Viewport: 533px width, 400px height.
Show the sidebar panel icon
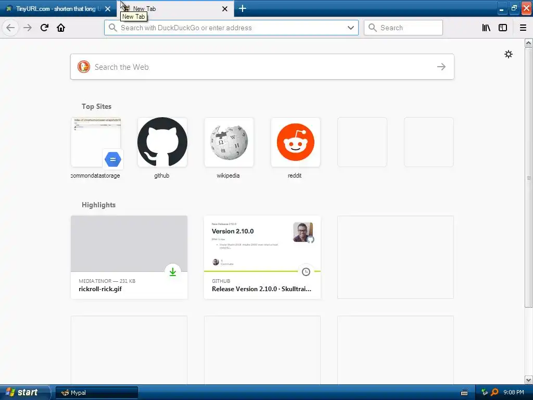(503, 28)
